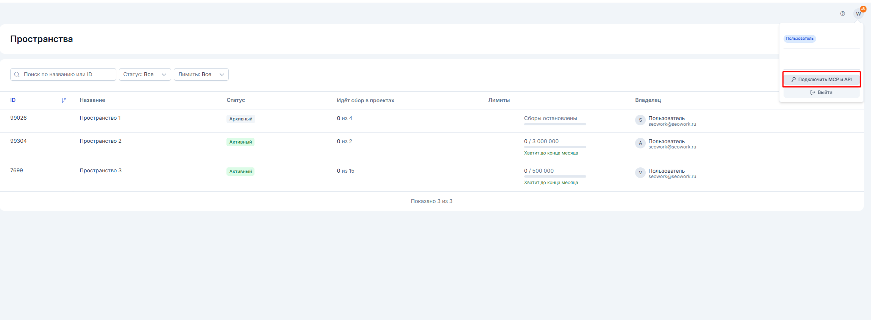
Task: Sort by the ID column header
Action: coord(13,100)
